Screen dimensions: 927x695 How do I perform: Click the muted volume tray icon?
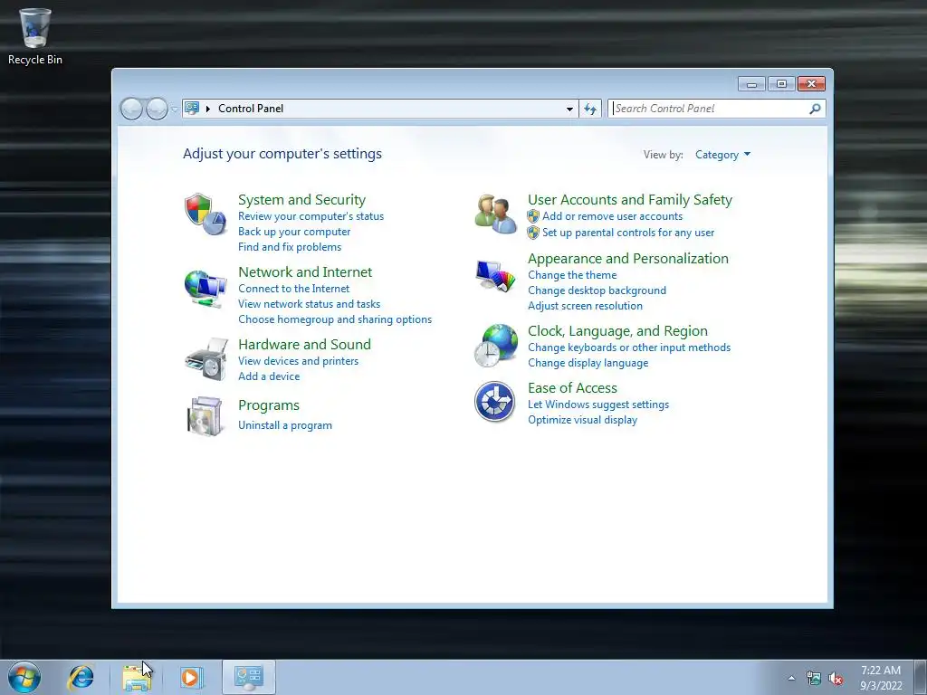pyautogui.click(x=836, y=679)
